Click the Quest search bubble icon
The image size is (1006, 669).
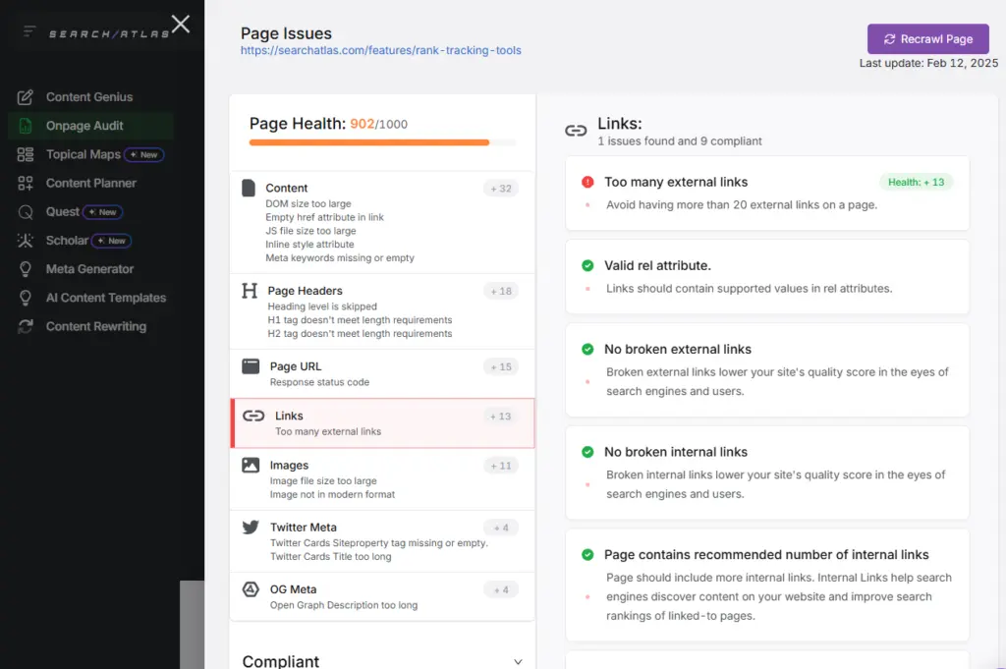pos(25,211)
